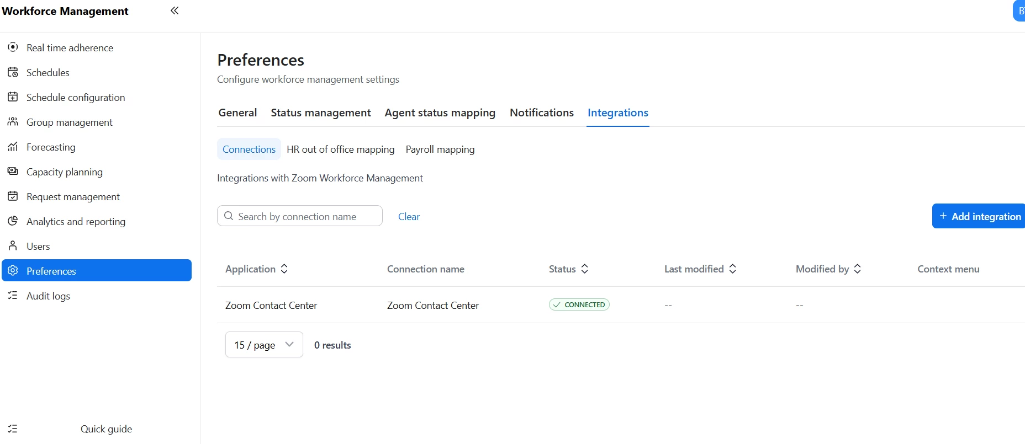The height and width of the screenshot is (444, 1025).
Task: Click the Schedule configuration icon
Action: [x=13, y=97]
